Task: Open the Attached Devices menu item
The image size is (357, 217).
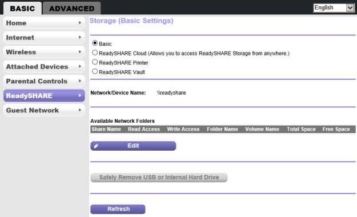Action: [x=44, y=67]
